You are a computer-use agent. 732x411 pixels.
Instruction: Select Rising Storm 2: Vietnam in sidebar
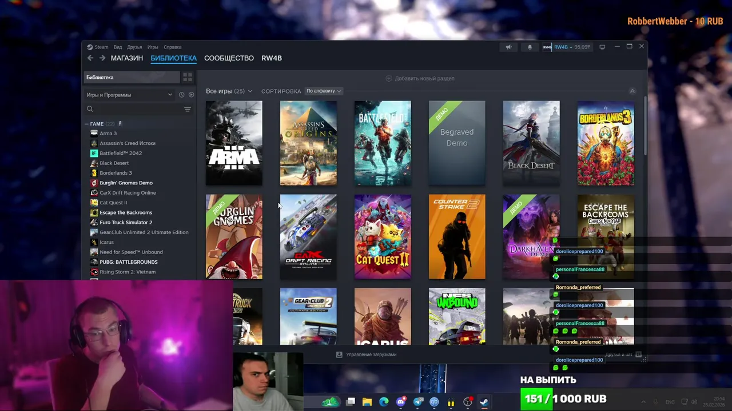[128, 272]
